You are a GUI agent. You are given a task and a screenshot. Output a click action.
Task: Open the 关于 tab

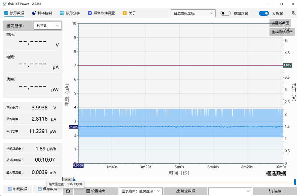[x=129, y=13]
